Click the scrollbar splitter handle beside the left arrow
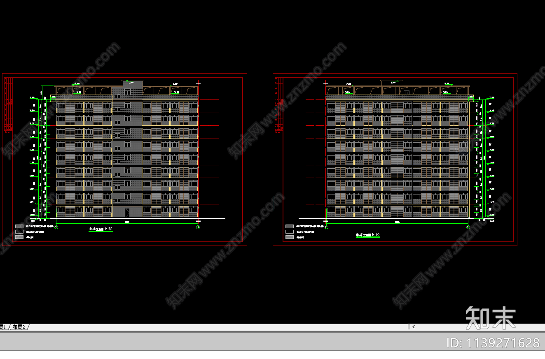The height and width of the screenshot is (359, 545). pyautogui.click(x=409, y=327)
